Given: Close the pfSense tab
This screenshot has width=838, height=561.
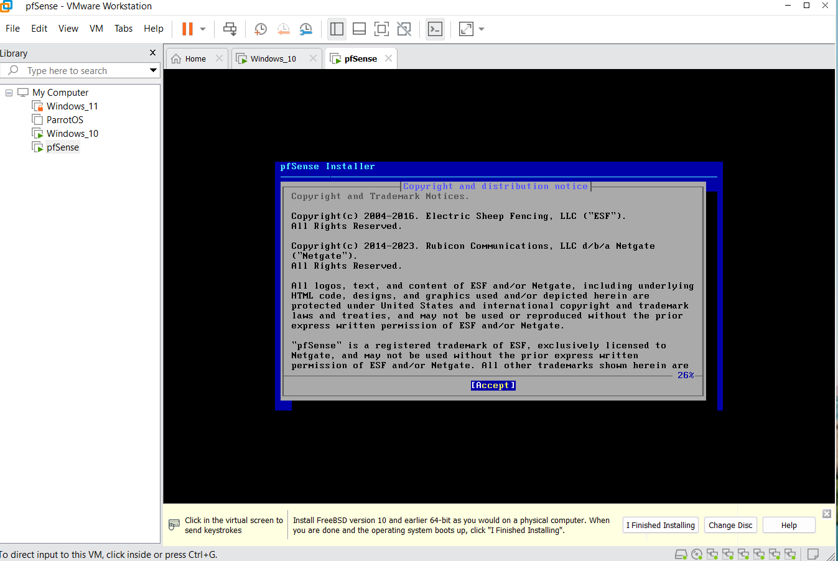Looking at the screenshot, I should (388, 58).
